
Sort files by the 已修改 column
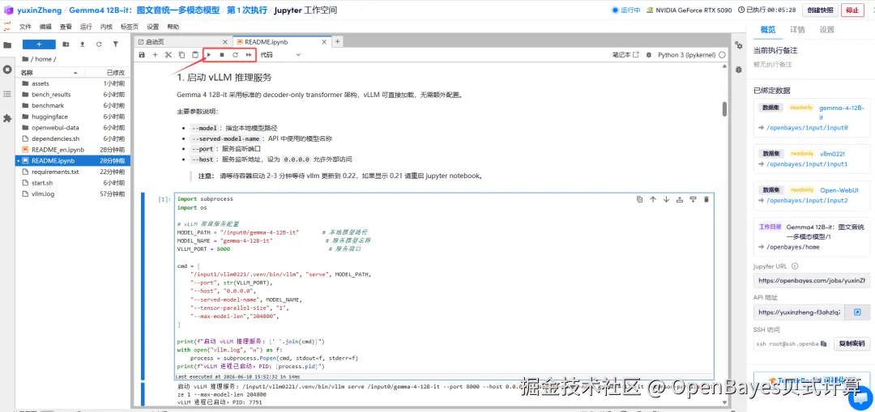pos(115,73)
